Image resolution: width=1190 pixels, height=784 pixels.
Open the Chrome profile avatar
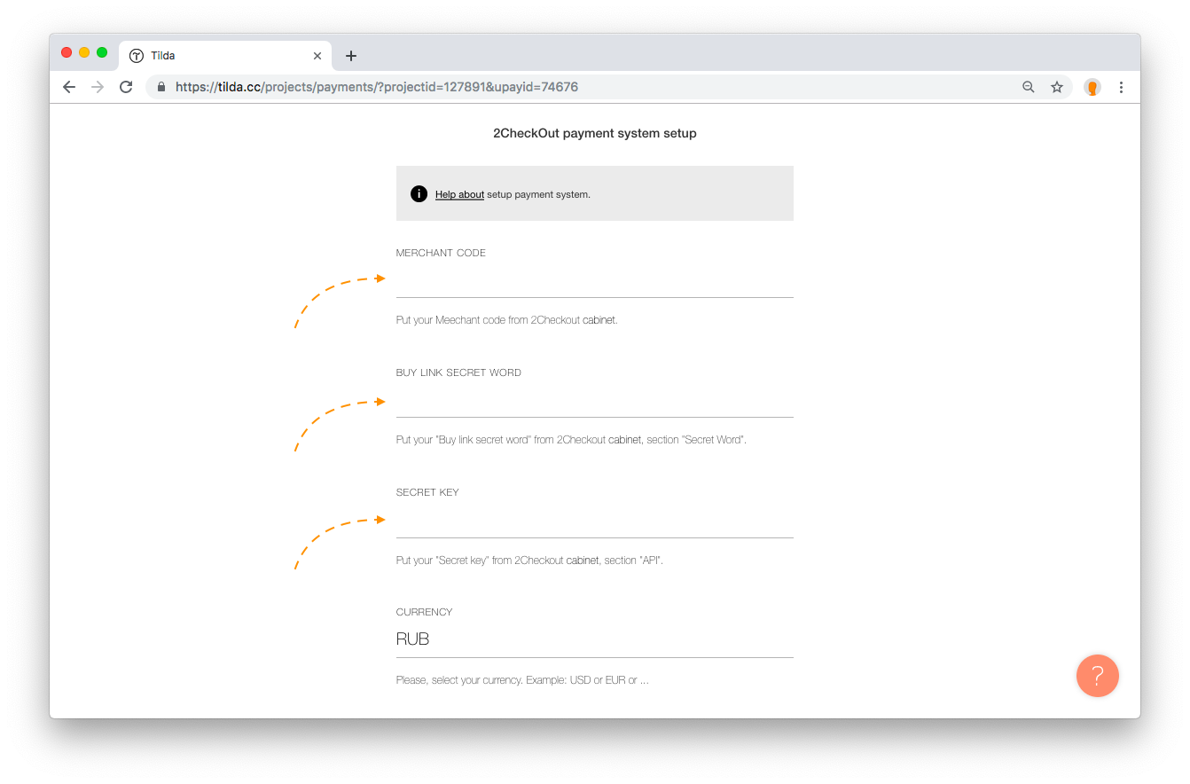[x=1092, y=87]
